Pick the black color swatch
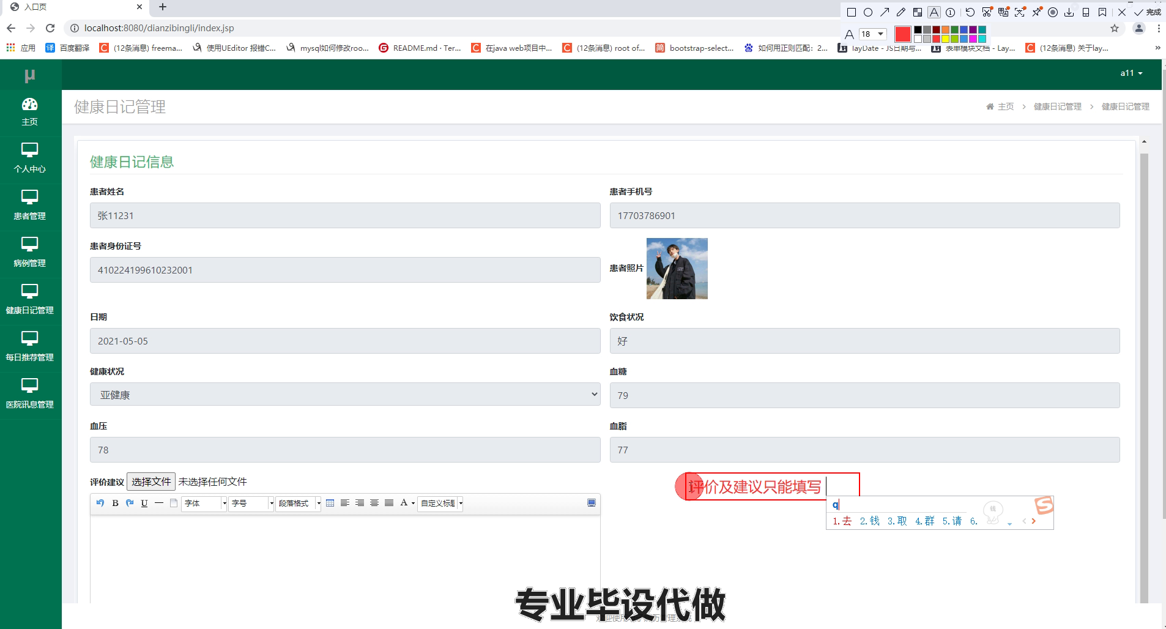The image size is (1166, 629). (x=918, y=30)
